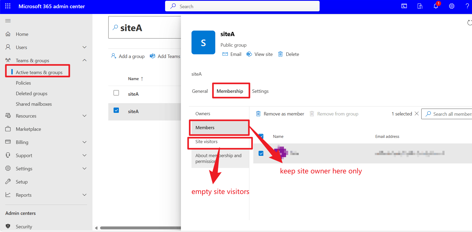Image resolution: width=472 pixels, height=232 pixels.
Task: Expand the Reports chevron
Action: click(x=85, y=195)
